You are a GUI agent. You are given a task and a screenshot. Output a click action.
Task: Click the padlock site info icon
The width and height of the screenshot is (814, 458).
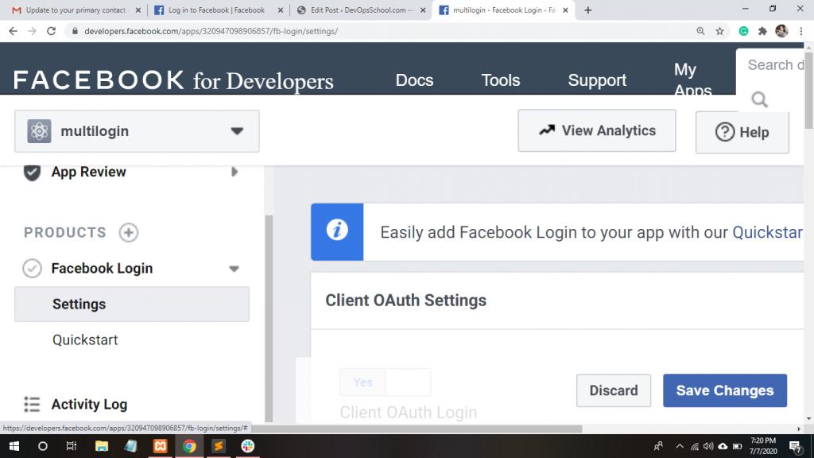click(x=75, y=31)
